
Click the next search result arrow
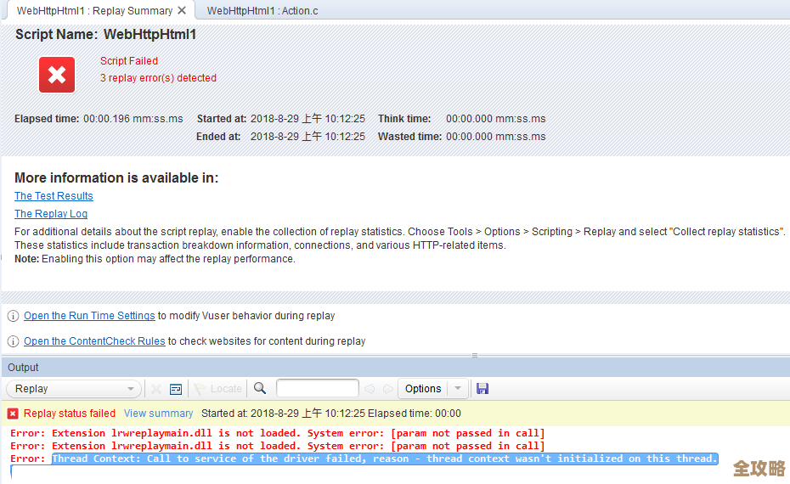(x=387, y=389)
